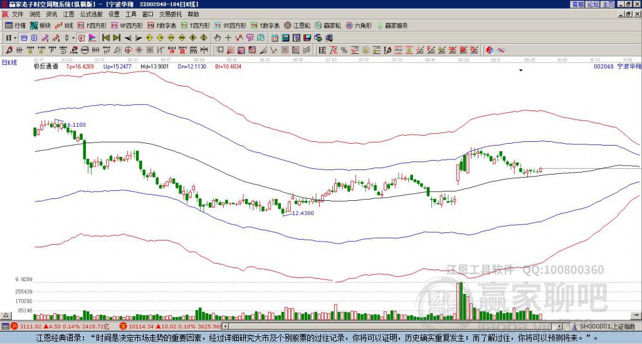Open the 帮助 menu
The image size is (642, 344).
point(193,14)
